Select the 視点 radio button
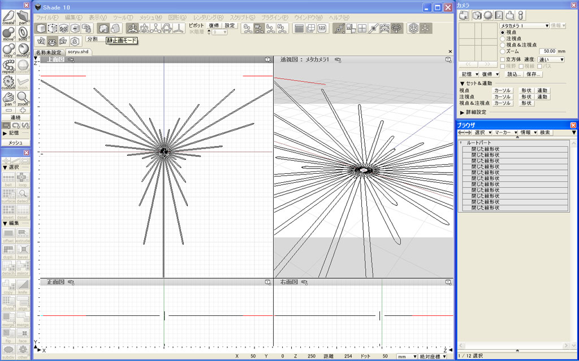Screen dimensions: 579x361 [x=503, y=32]
